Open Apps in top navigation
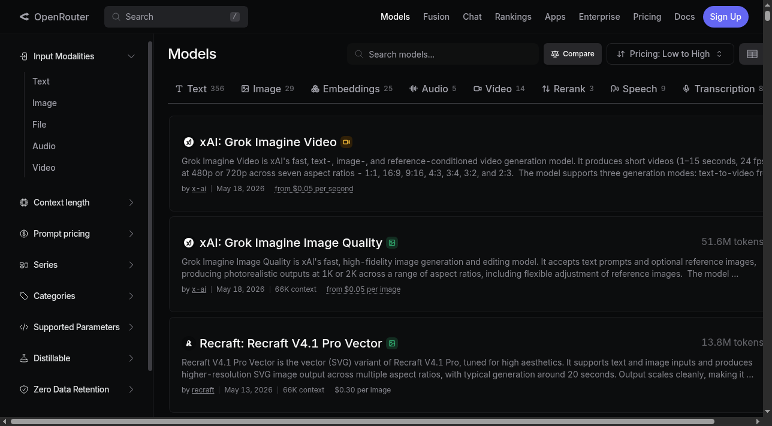 (555, 17)
